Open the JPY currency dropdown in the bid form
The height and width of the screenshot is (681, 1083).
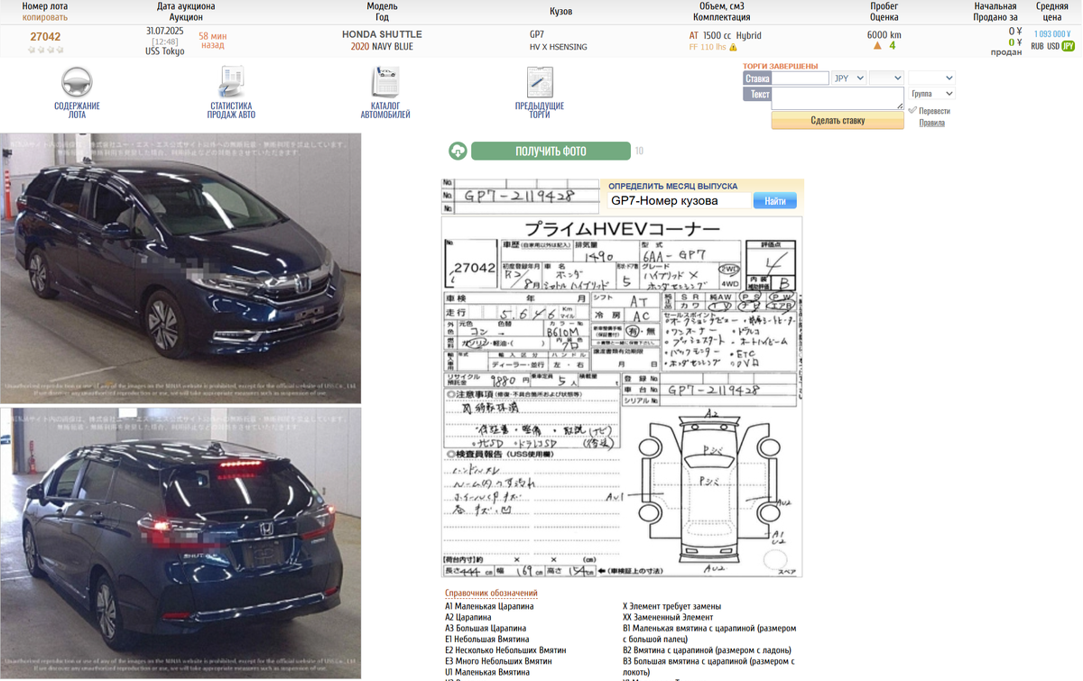[848, 78]
